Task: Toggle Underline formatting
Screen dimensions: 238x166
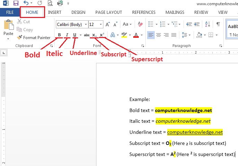Action: [x=75, y=35]
